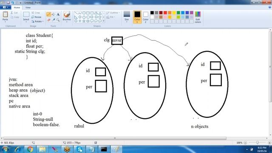The height and width of the screenshot is (153, 272).
Task: Pick the Line shape
Action: coord(76,13)
